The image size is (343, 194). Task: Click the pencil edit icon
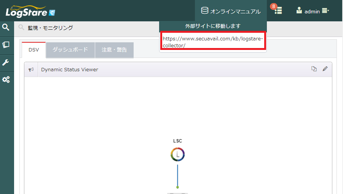click(x=325, y=69)
